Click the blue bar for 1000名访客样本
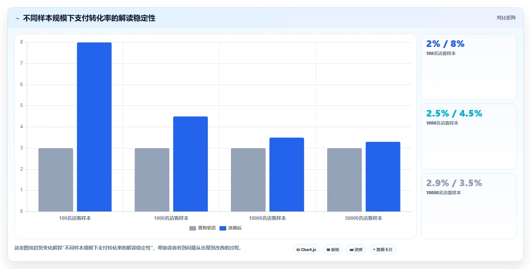This screenshot has width=531, height=269. [190, 164]
